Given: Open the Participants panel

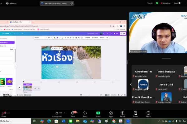Looking at the screenshot, I should 57,114.
